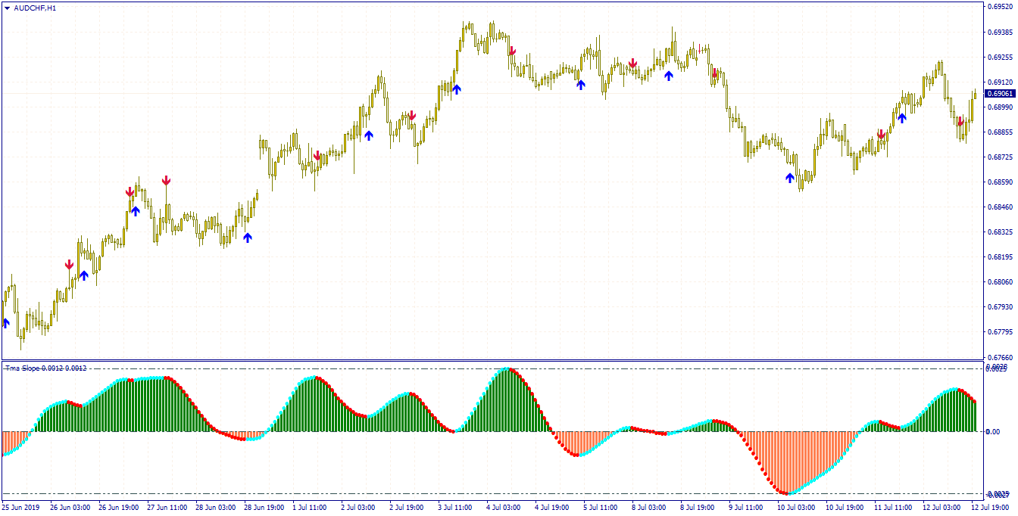Click the indicator scale value 0.00
Viewport: 1018px width, 516px height.
994,432
